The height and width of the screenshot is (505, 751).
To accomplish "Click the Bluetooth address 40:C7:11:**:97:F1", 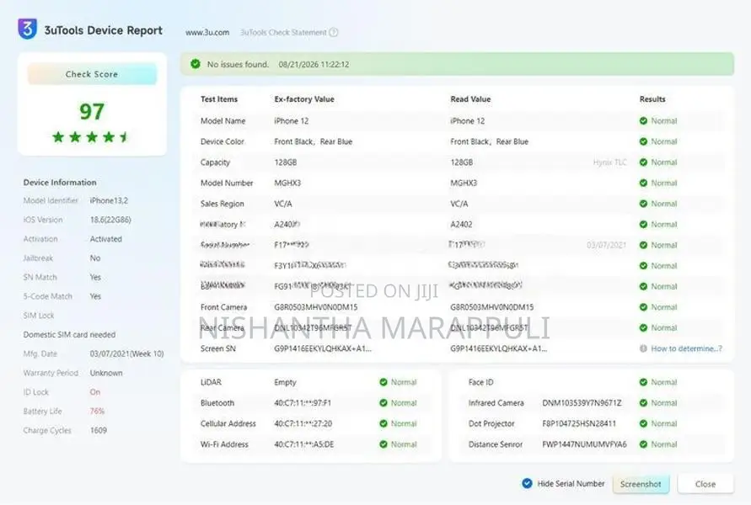I will coord(303,403).
